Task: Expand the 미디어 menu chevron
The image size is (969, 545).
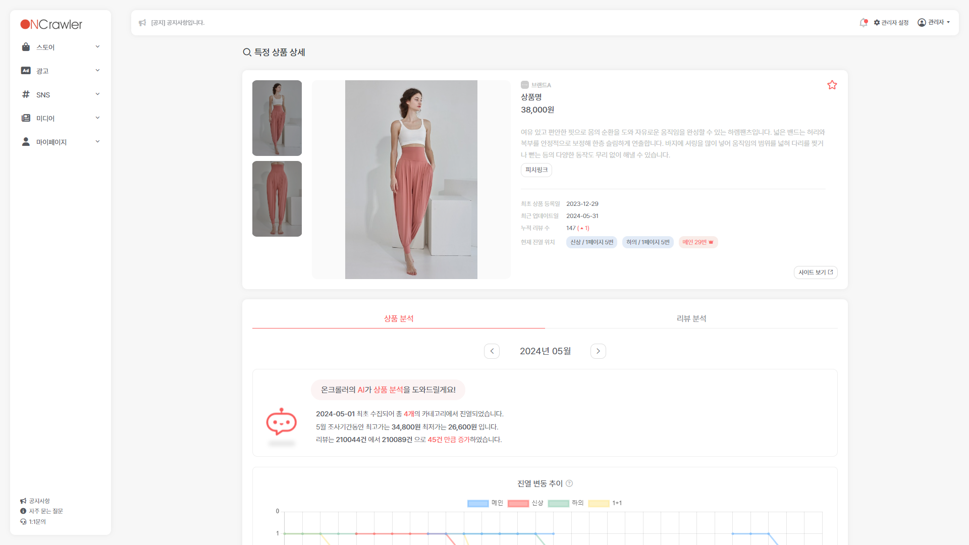Action: pos(97,118)
